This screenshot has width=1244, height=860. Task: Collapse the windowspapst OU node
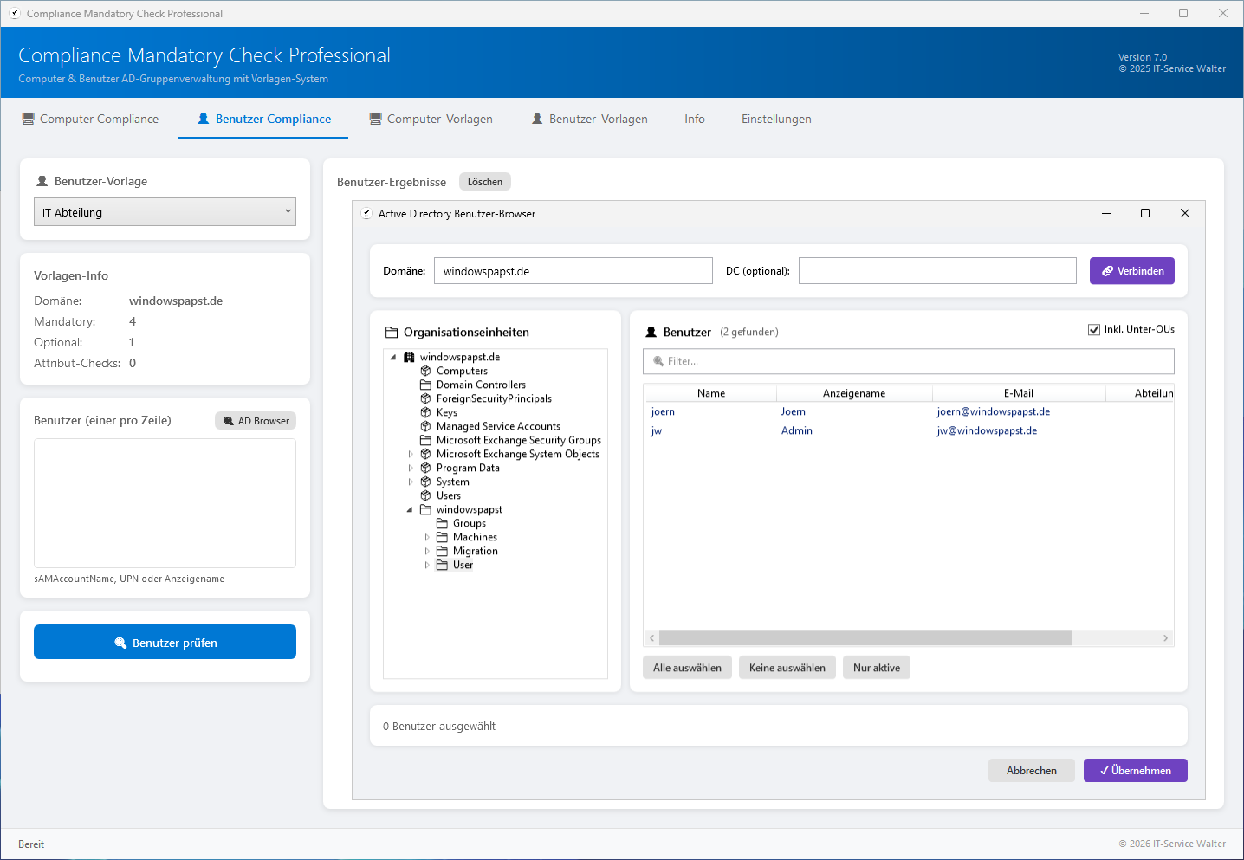coord(410,509)
